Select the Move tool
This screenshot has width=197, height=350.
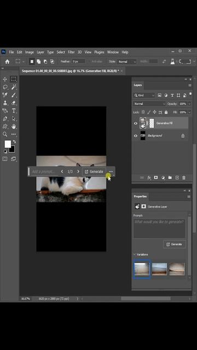pos(5,79)
